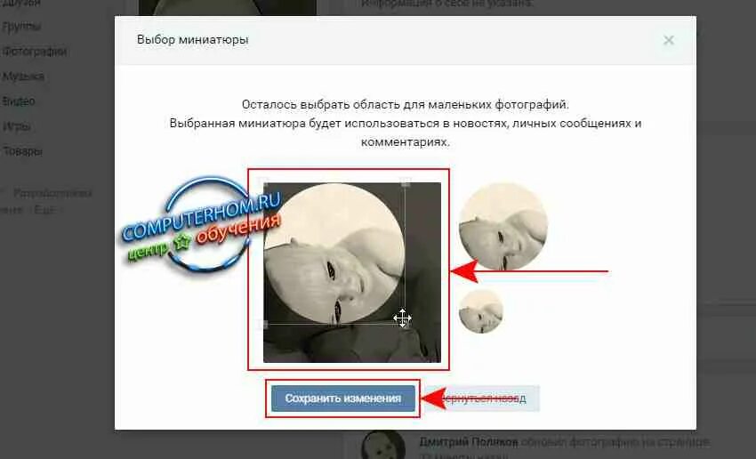Click the dialog title Выбор миниатюры
Viewport: 756px width, 459px height.
click(x=193, y=39)
